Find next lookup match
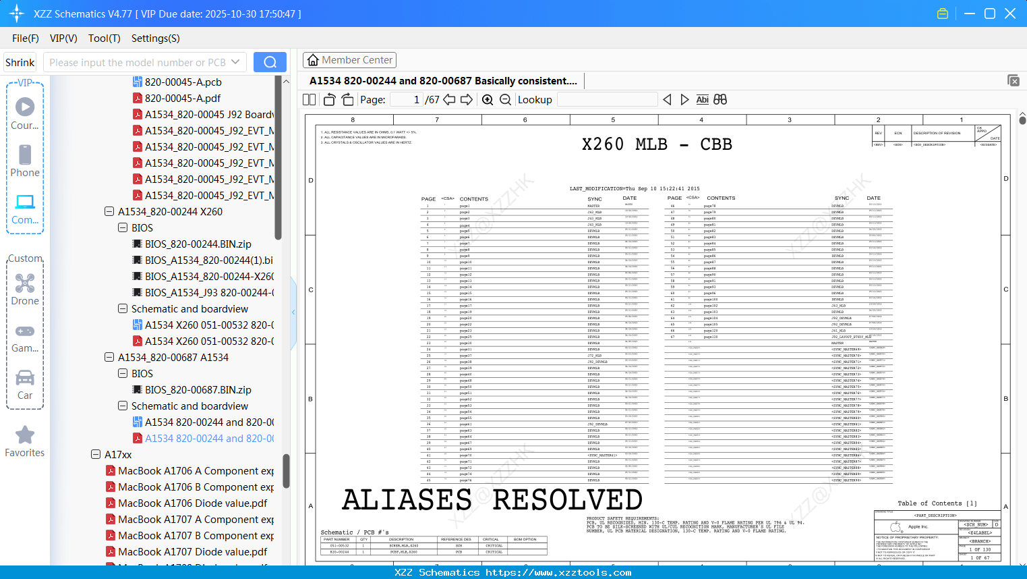The image size is (1027, 579). 685,100
